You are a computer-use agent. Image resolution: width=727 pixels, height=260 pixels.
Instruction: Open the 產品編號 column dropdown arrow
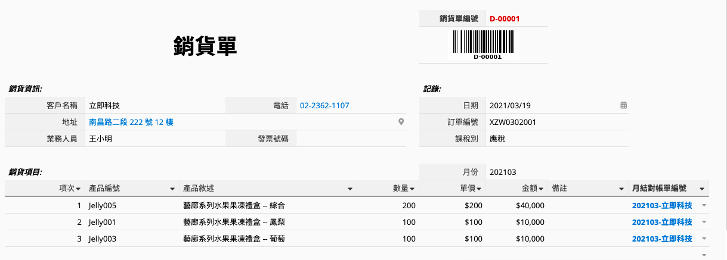[172, 189]
